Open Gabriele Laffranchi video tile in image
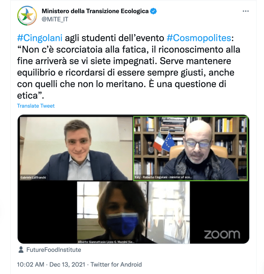 click(x=76, y=148)
